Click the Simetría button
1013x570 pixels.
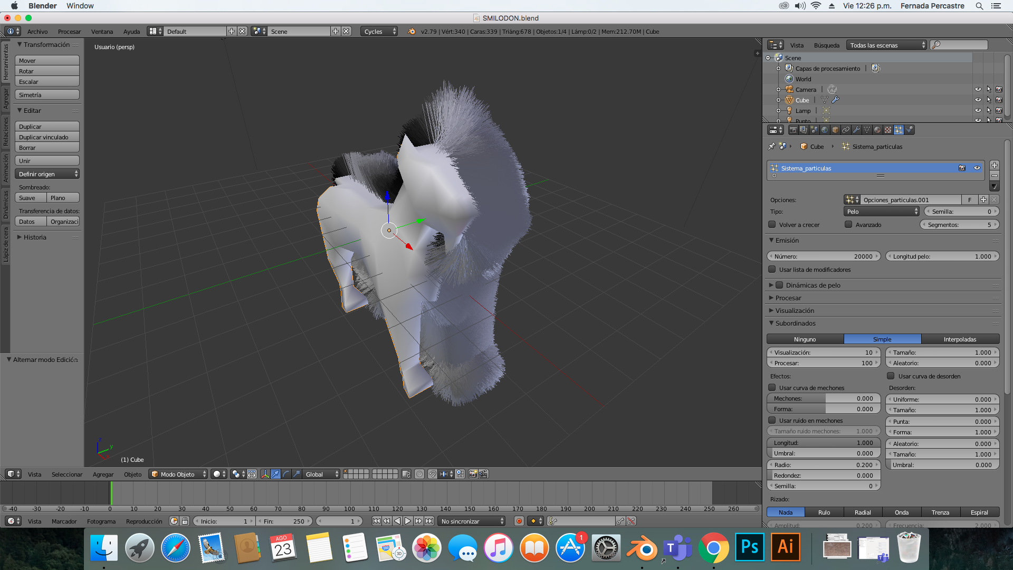coord(47,94)
